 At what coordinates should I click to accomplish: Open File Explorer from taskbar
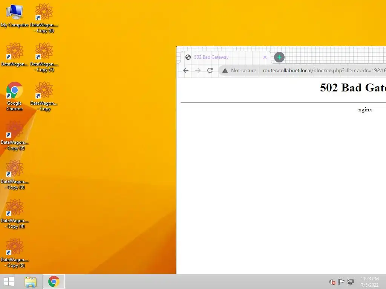31,281
